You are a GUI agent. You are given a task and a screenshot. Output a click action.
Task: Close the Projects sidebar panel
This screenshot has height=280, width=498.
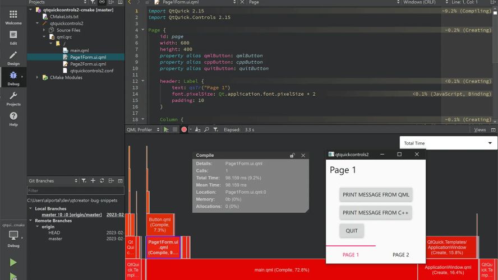tap(121, 2)
